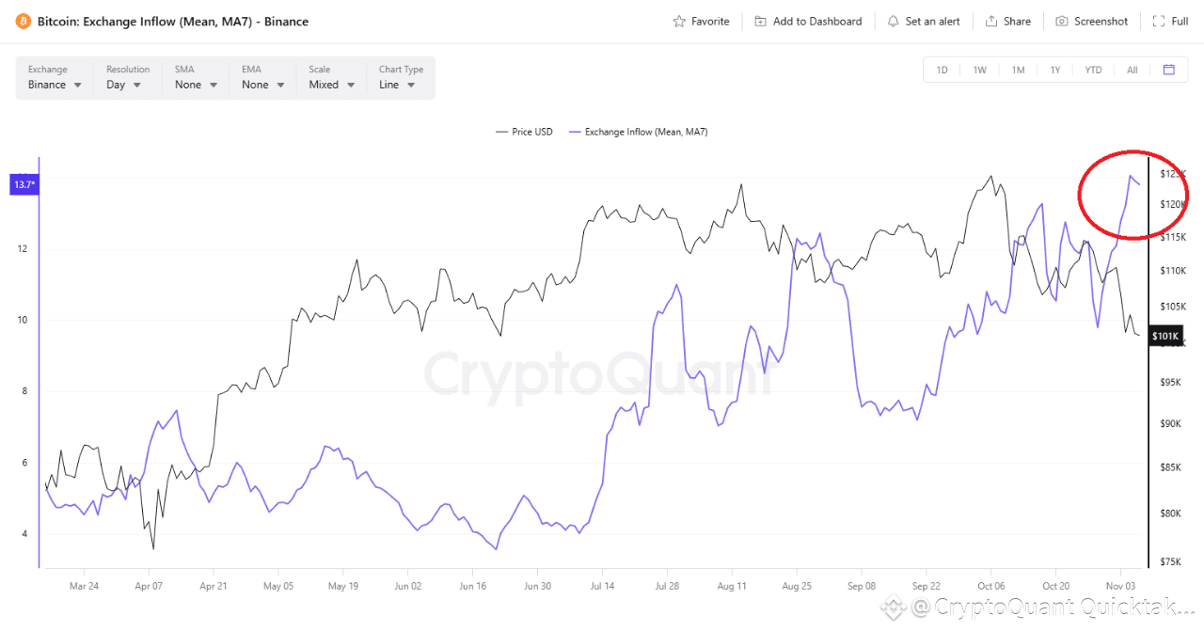Toggle Exchange Inflow (Mean, MA7) legend series
Screen dimensions: 1204x631
[638, 132]
